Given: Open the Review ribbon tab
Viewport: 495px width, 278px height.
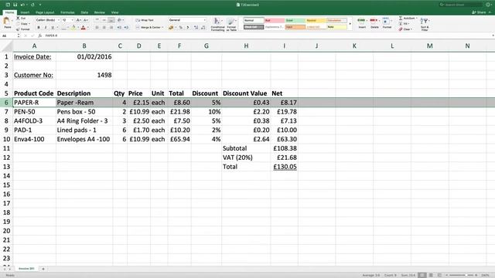Looking at the screenshot, I should pyautogui.click(x=100, y=12).
